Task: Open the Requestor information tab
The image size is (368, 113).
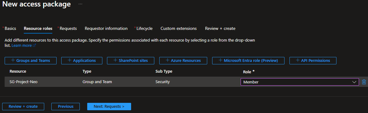Action: tap(106, 29)
